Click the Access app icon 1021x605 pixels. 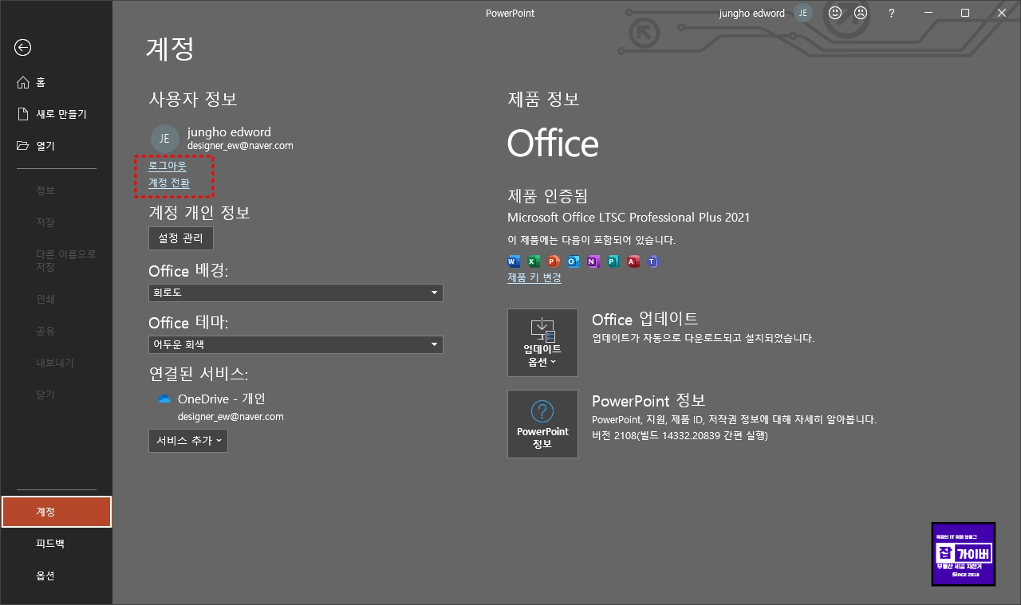[633, 261]
